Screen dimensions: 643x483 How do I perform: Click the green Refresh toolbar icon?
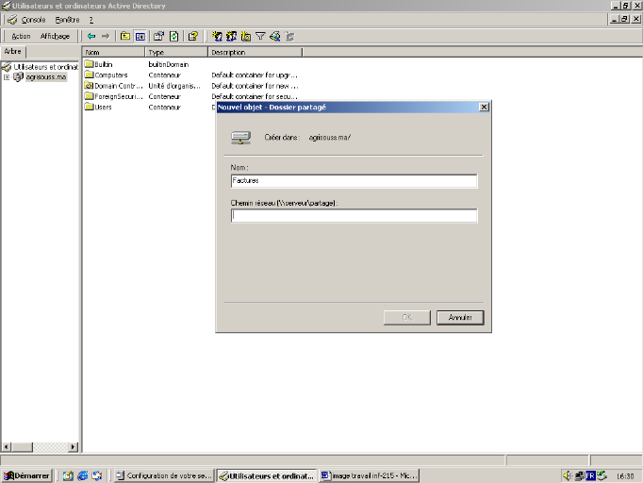pos(174,36)
